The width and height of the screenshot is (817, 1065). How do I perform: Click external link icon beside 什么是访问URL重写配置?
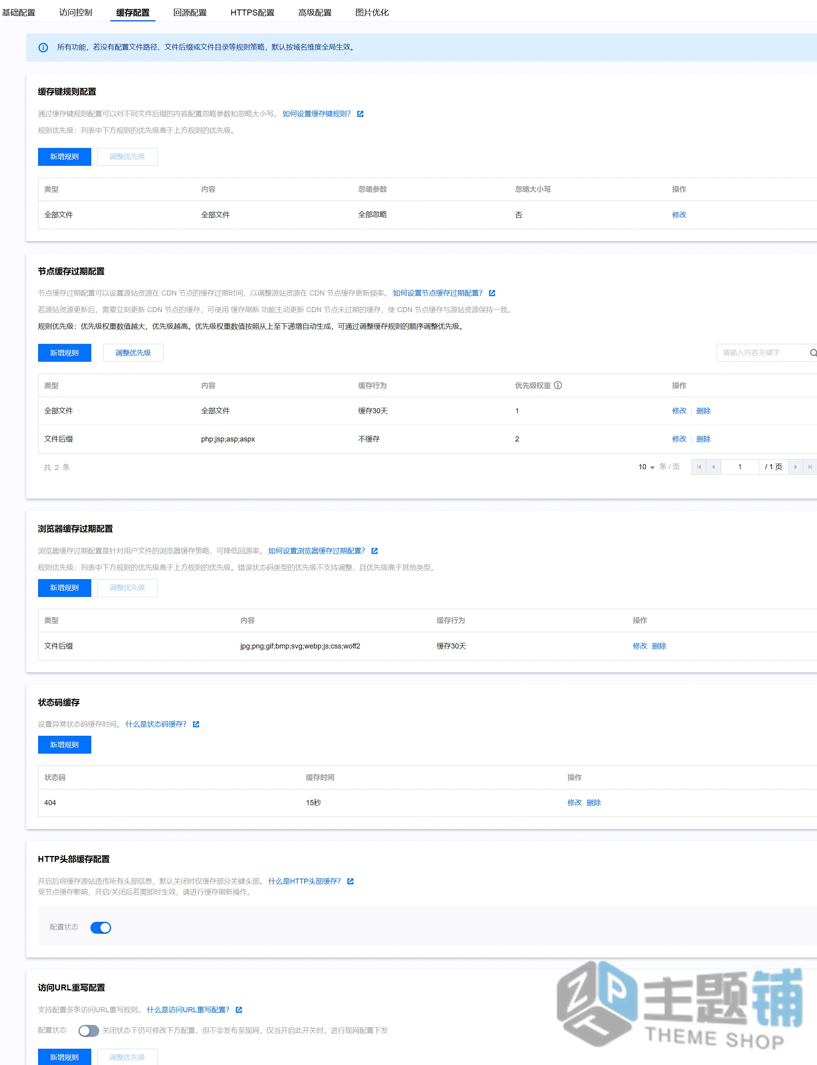239,1009
